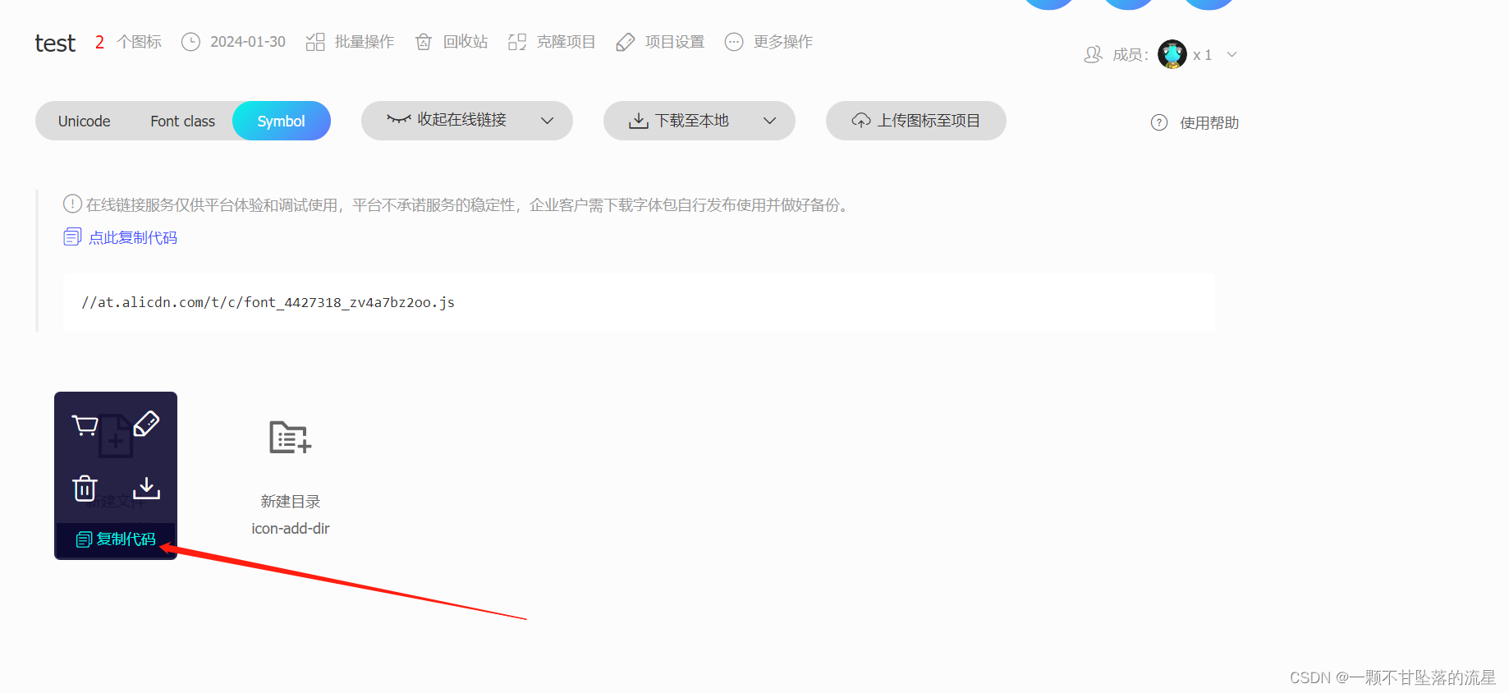The width and height of the screenshot is (1509, 693).
Task: Click the warning info icon in notice
Action: tap(72, 204)
